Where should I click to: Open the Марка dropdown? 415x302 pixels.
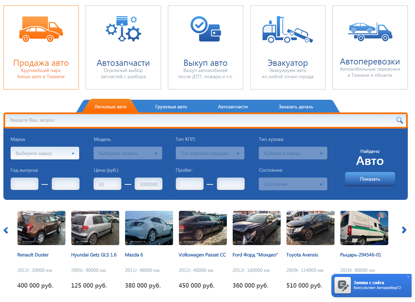tap(45, 153)
